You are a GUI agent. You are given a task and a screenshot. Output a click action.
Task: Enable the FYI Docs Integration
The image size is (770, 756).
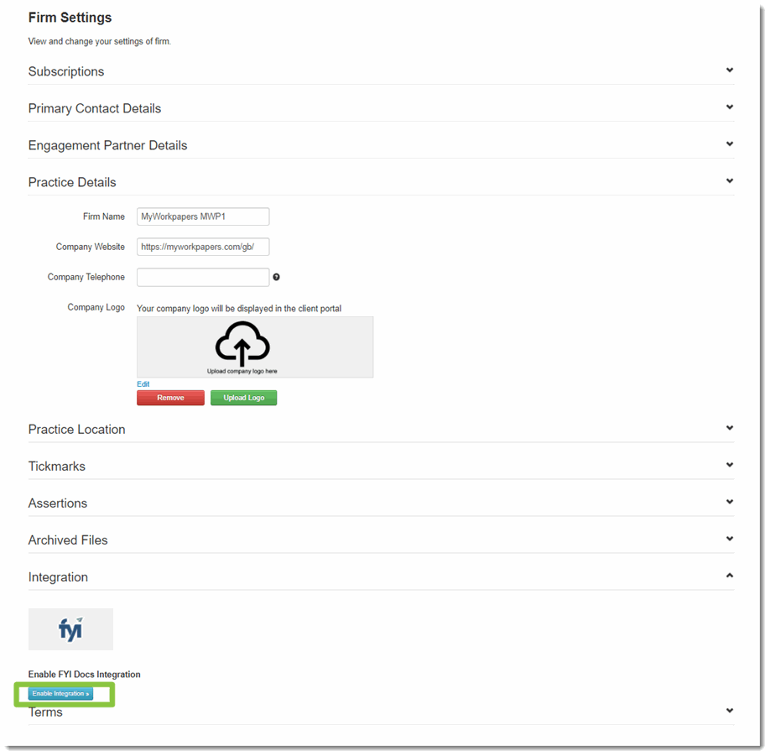coord(60,694)
